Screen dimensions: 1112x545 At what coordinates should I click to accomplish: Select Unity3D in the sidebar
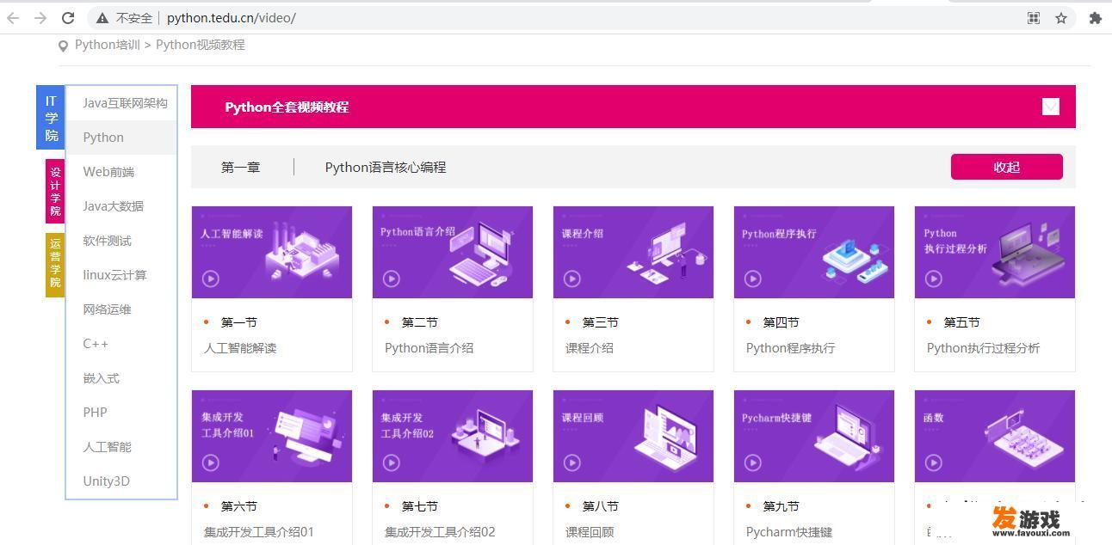pos(121,481)
